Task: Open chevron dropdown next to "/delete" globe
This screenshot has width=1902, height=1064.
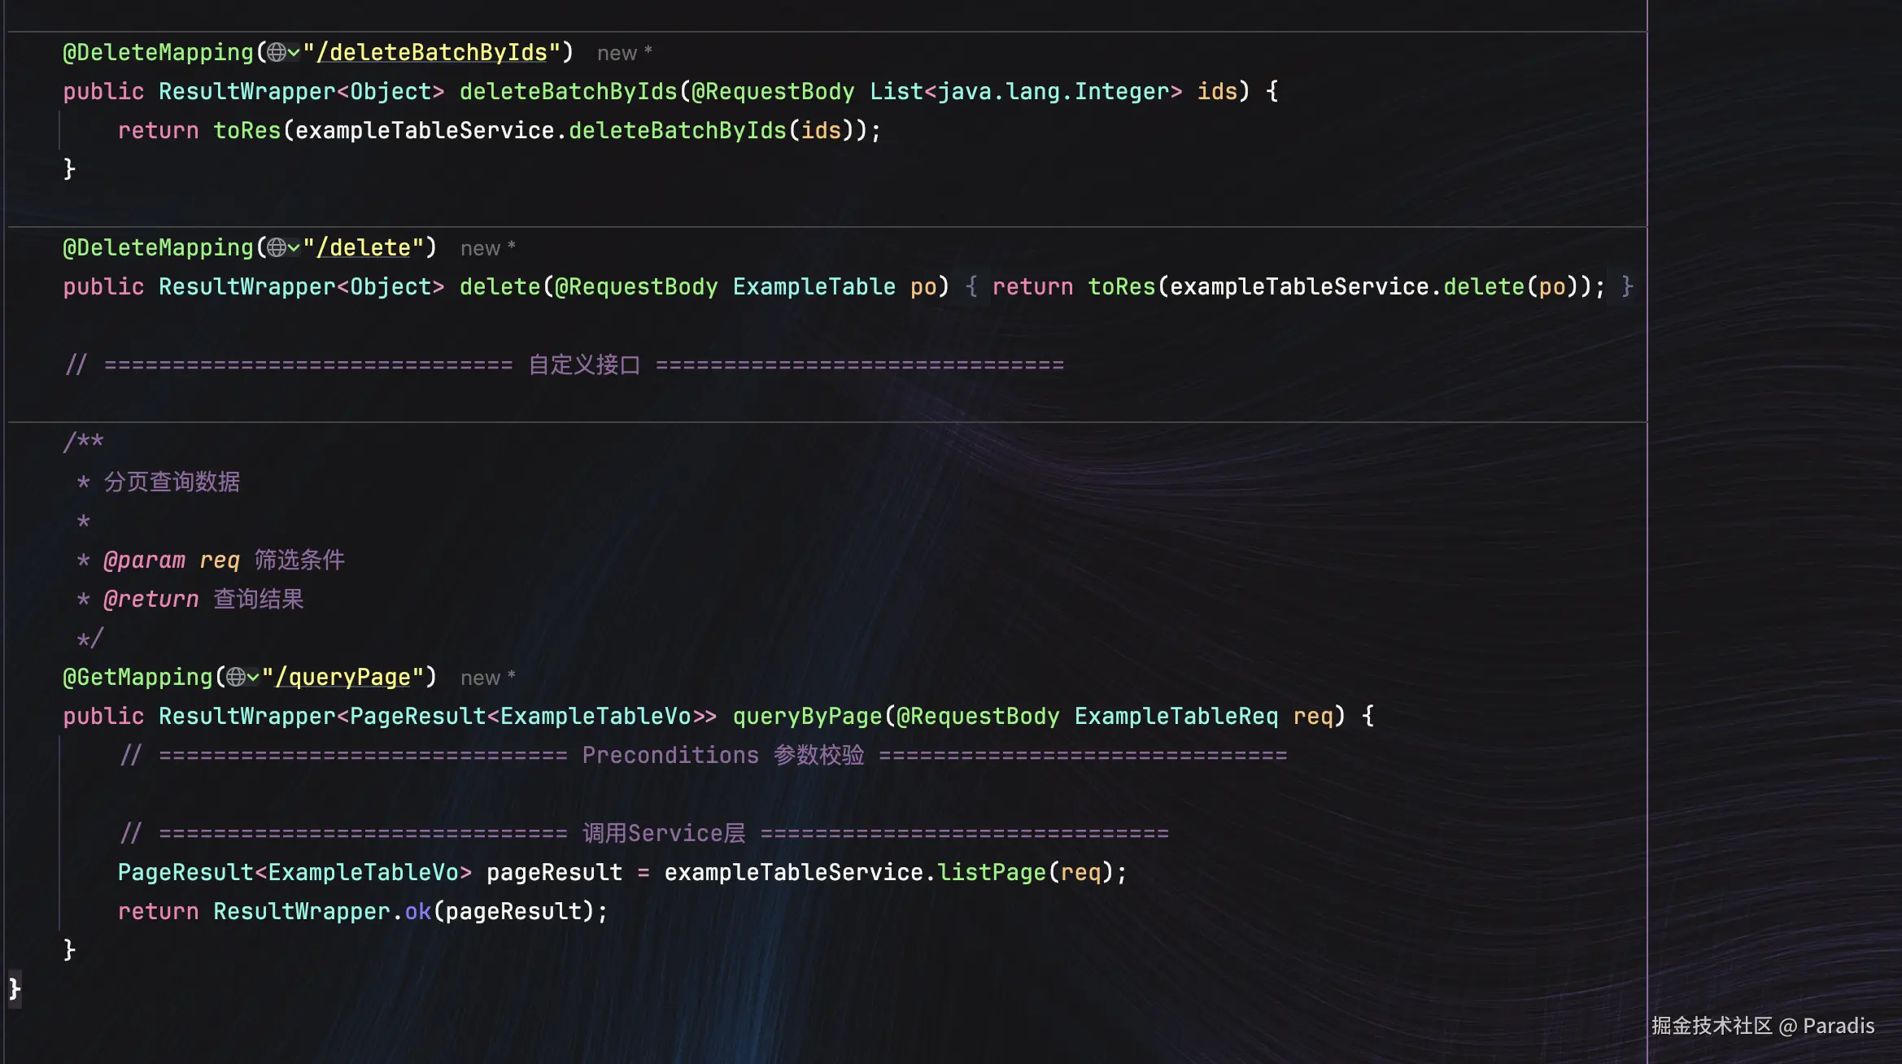Action: (x=294, y=248)
